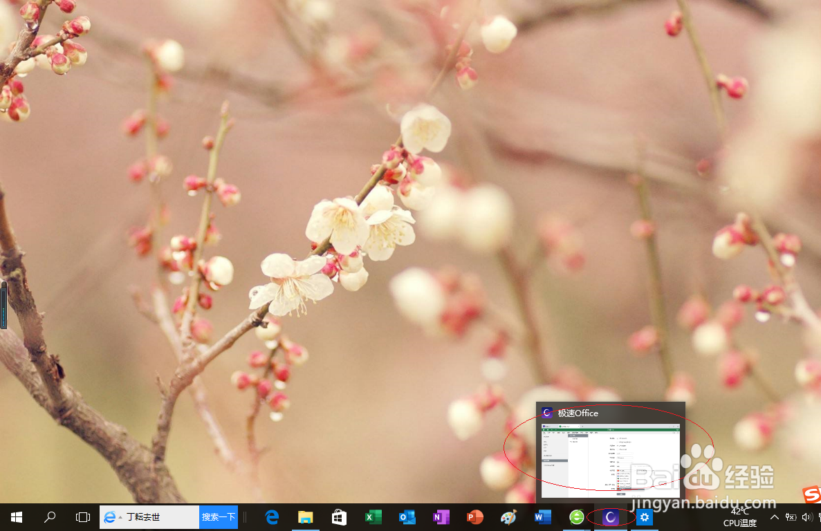Screen dimensions: 821x531
Task: Launch Excel from the taskbar
Action: (x=373, y=516)
